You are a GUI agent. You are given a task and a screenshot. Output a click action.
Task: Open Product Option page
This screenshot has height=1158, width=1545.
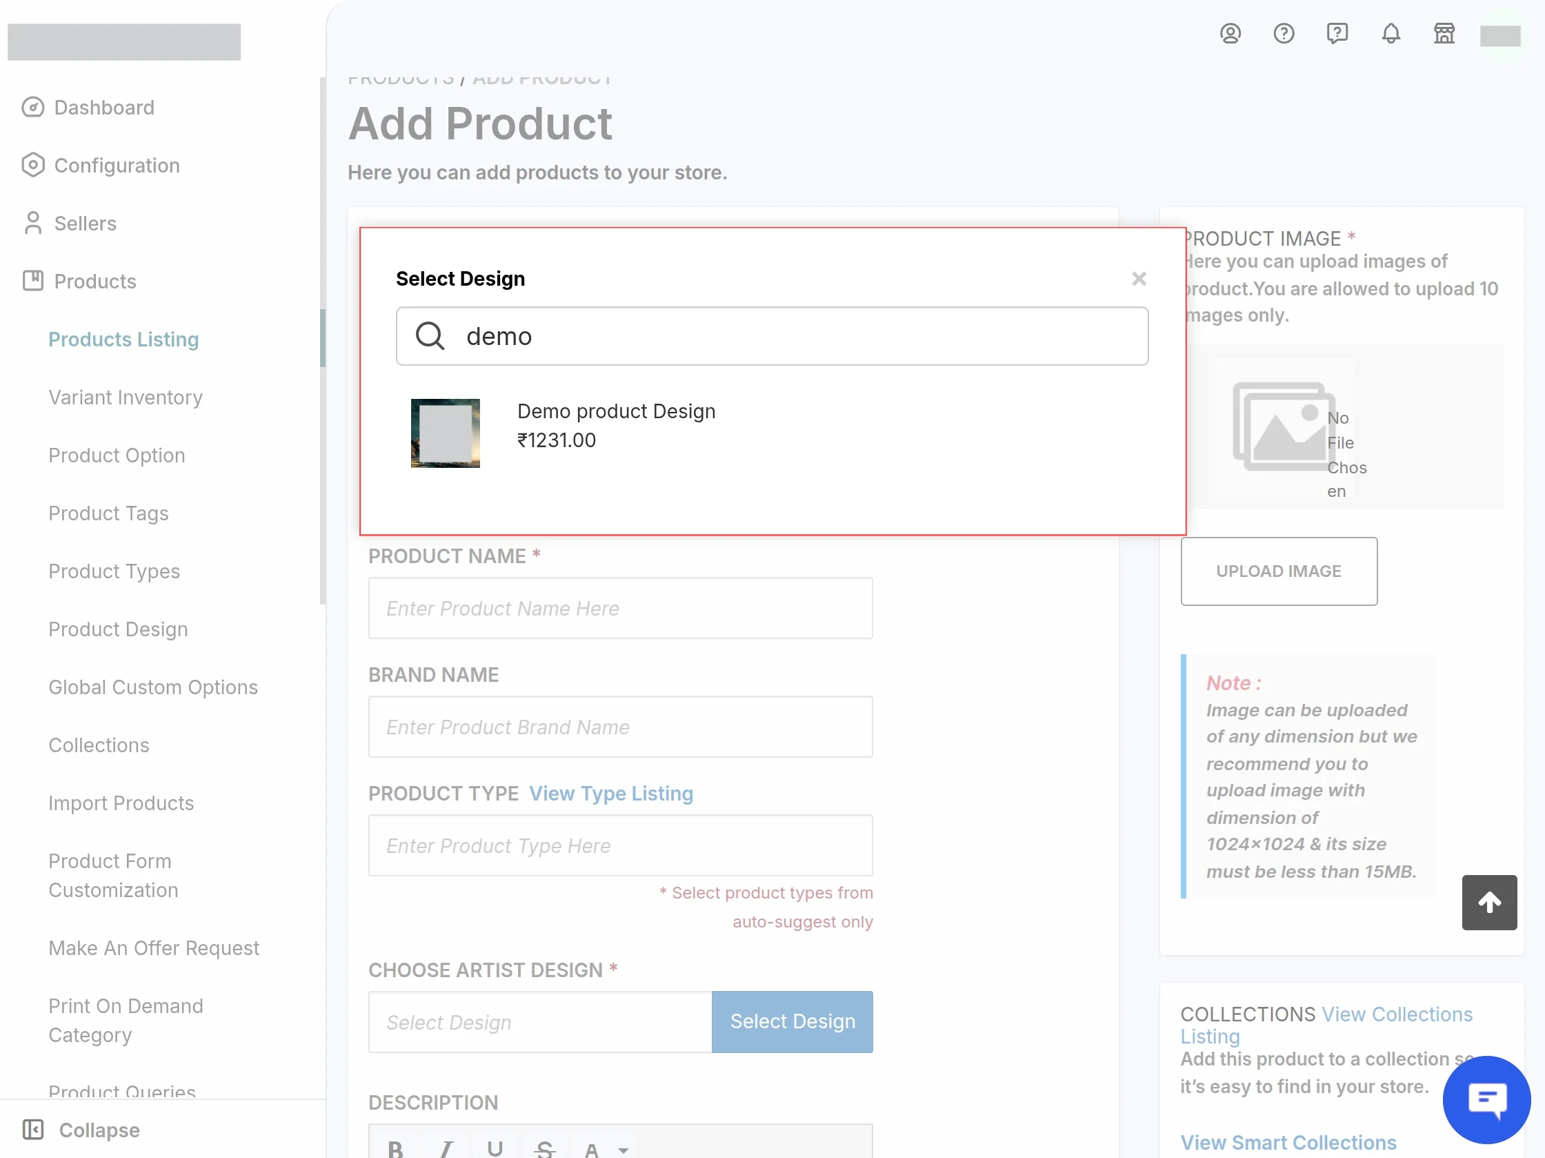coord(117,455)
